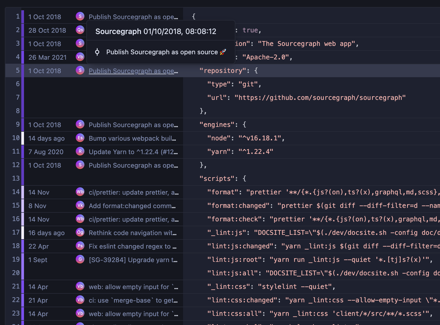Click the "engines" key in the code
The width and height of the screenshot is (440, 325).
pos(217,124)
